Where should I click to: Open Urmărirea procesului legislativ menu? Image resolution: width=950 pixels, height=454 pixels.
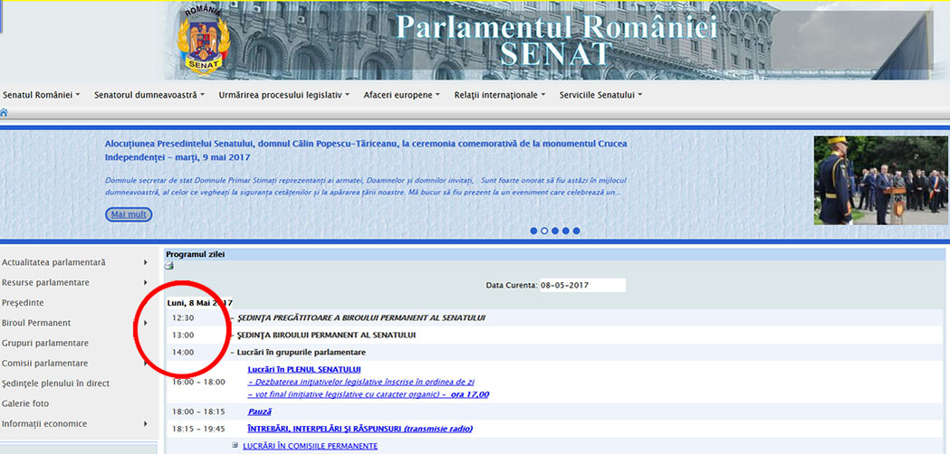coord(284,95)
